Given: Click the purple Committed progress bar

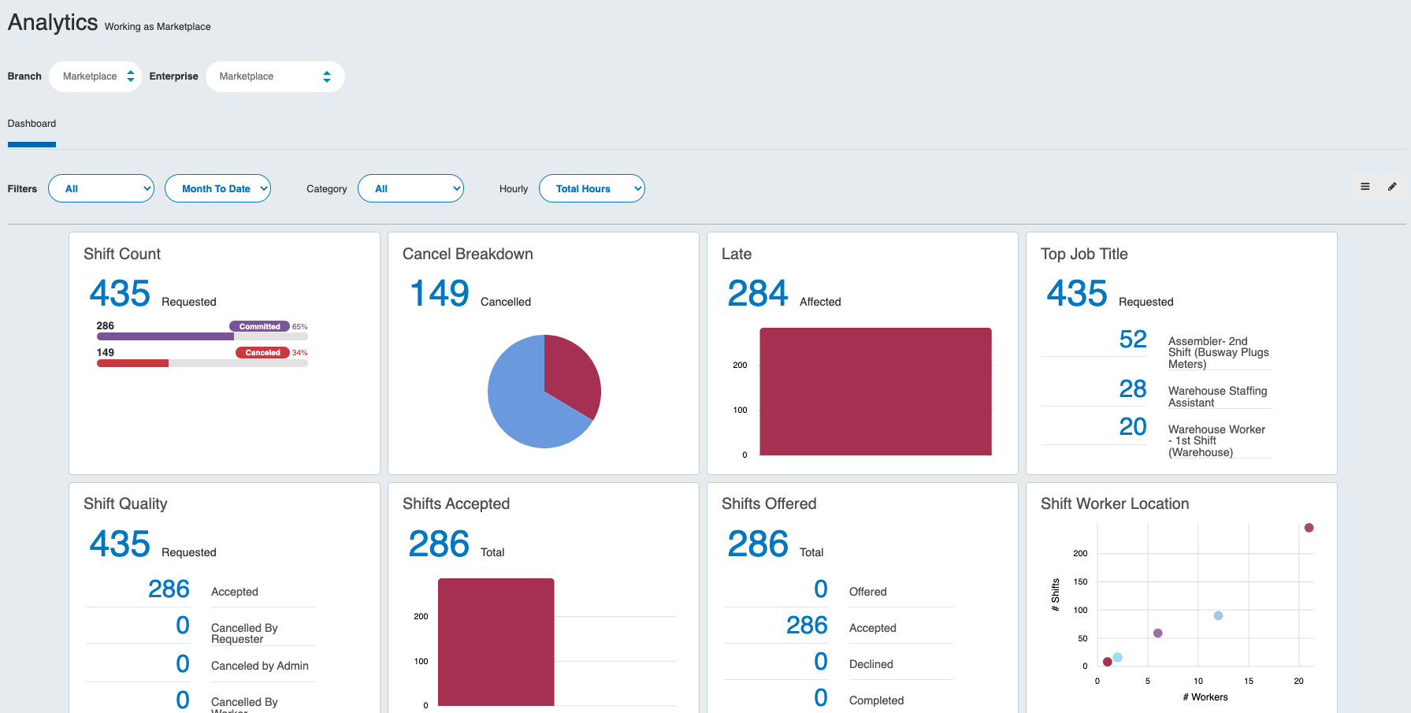Looking at the screenshot, I should [x=165, y=336].
